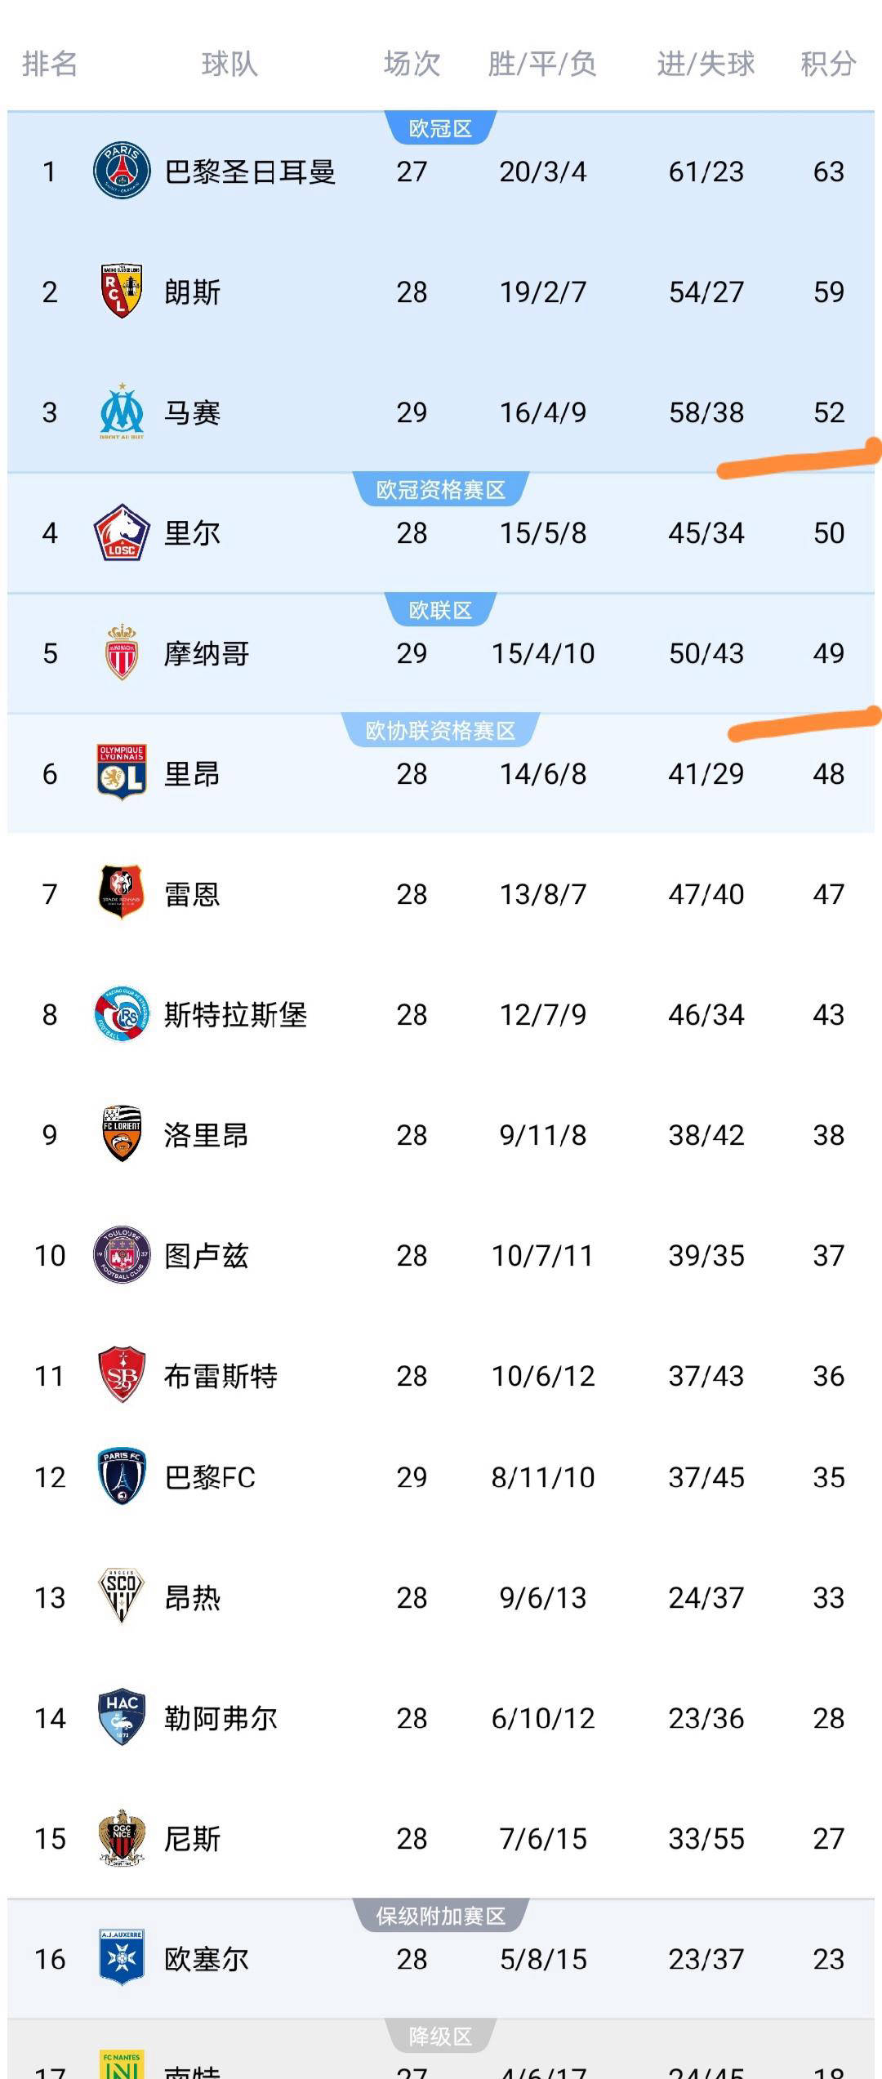Click the 积分 column header
Viewport: 882px width, 2079px height.
tap(828, 64)
